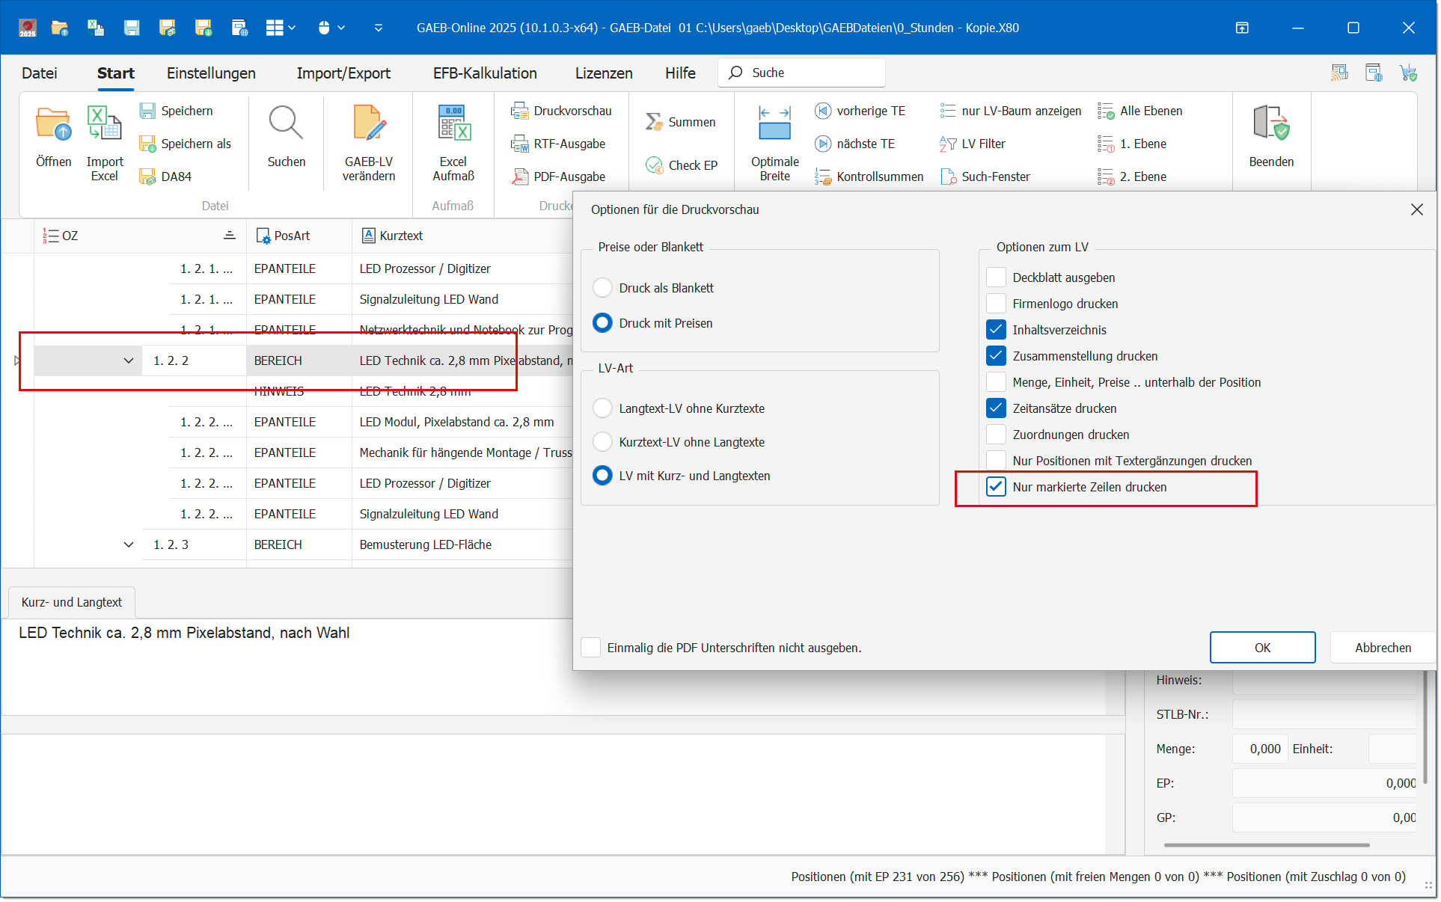Open the GAEB-LV verändern tool

pos(368,123)
